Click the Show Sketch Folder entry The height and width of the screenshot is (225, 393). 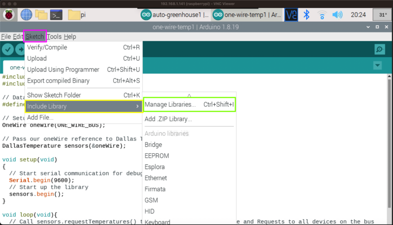point(54,95)
